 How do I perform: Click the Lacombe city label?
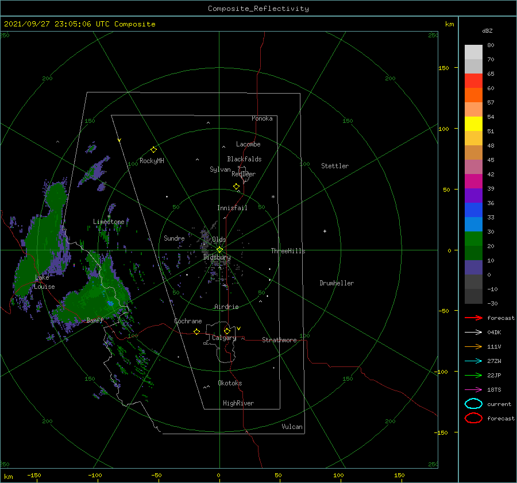click(248, 144)
